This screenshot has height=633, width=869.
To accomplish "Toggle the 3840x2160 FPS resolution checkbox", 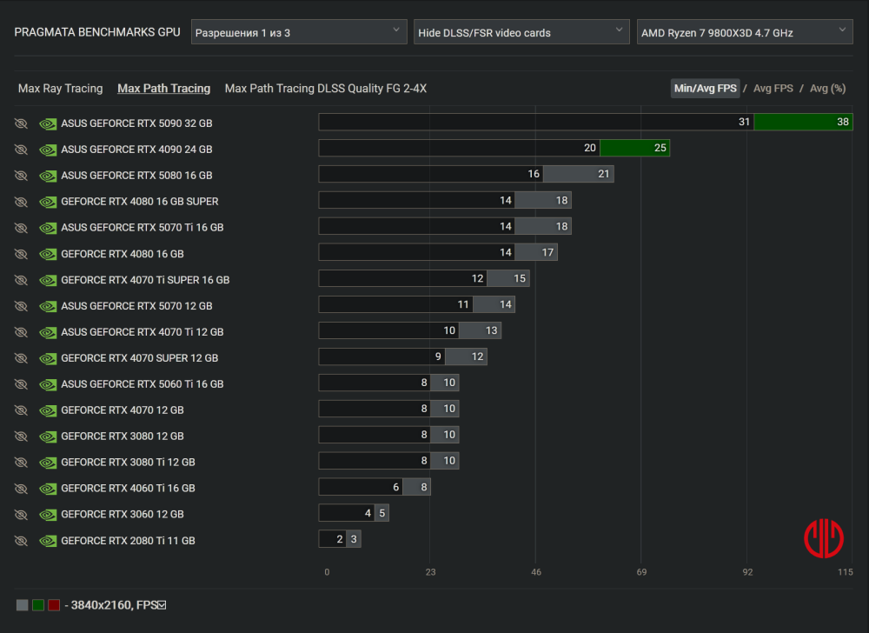I will point(162,605).
